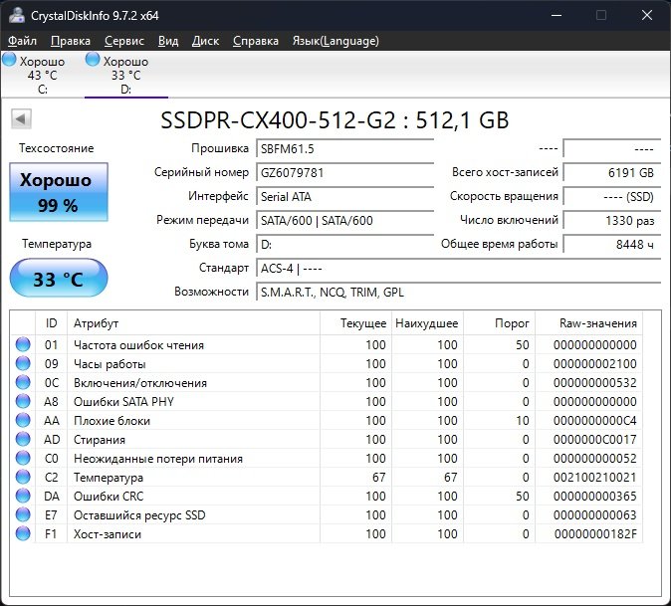Open the Файл menu
This screenshot has width=671, height=606.
click(22, 41)
